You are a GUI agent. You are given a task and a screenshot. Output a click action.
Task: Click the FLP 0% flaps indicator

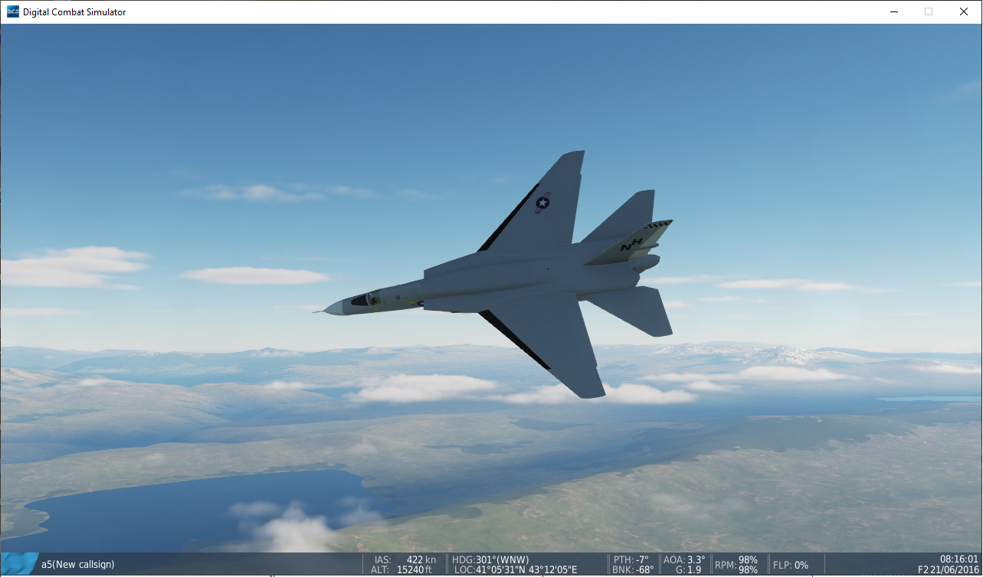click(x=790, y=565)
